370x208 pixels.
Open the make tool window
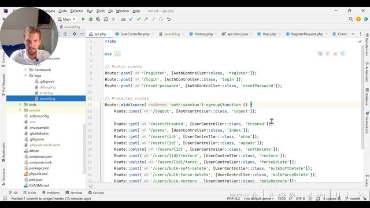pos(367,180)
